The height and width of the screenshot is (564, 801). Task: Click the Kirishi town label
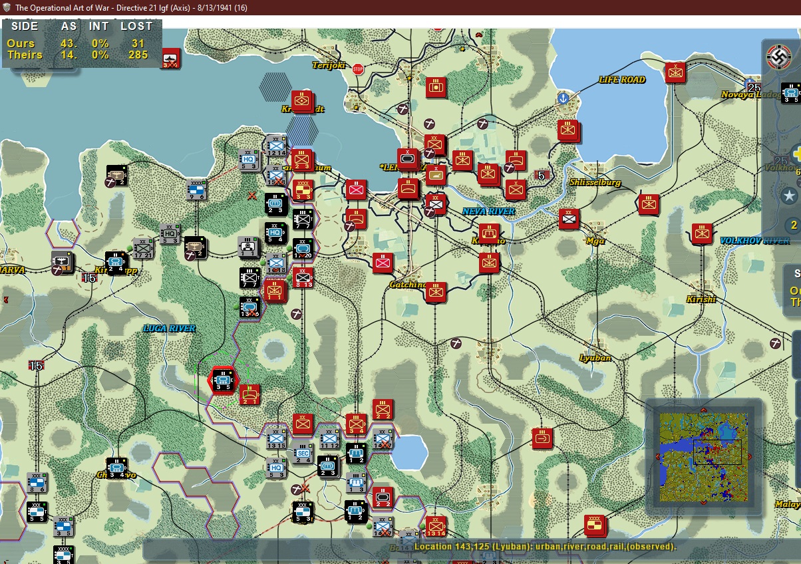tap(701, 299)
